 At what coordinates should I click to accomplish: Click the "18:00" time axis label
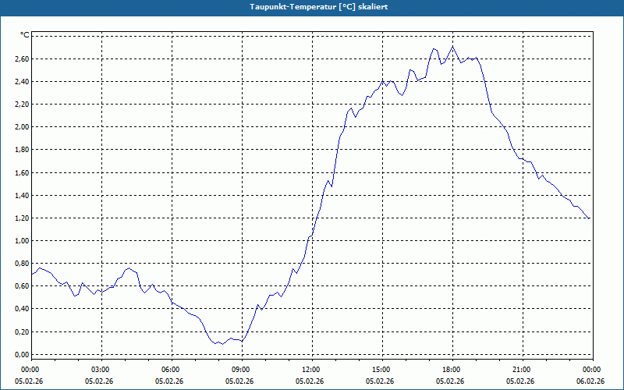coord(452,370)
